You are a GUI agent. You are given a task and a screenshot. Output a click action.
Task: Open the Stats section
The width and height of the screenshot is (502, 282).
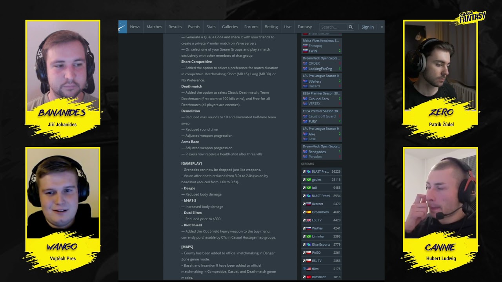(211, 27)
